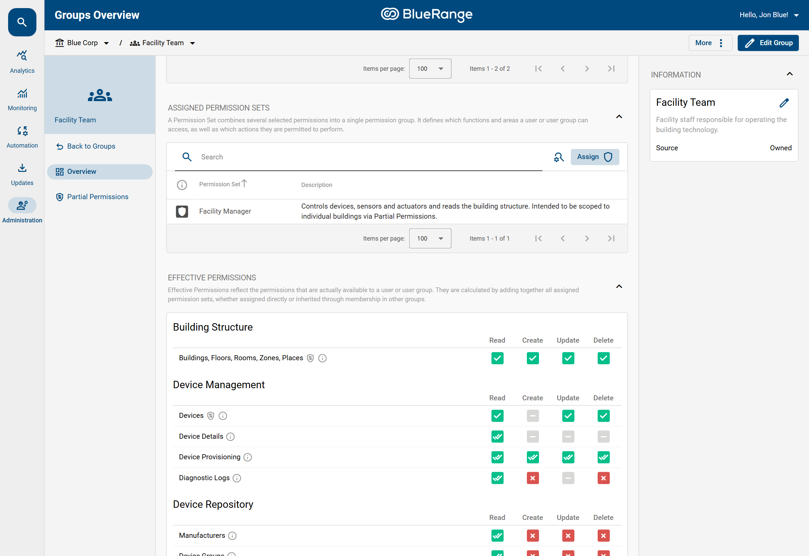The image size is (809, 556).
Task: Click the Description column header
Action: (317, 185)
